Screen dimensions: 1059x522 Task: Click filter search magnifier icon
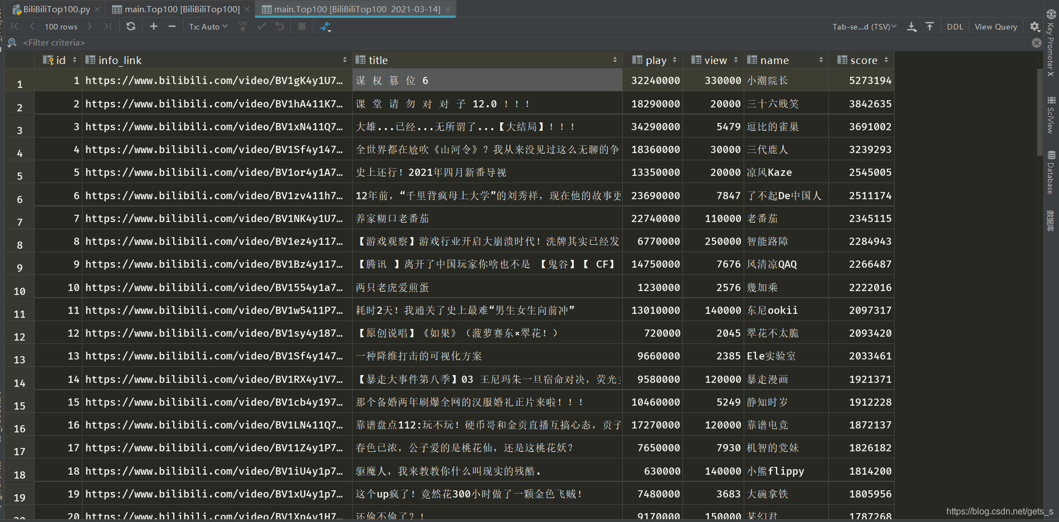[x=12, y=42]
